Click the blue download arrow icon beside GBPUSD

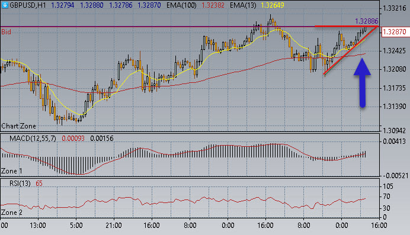point(5,5)
